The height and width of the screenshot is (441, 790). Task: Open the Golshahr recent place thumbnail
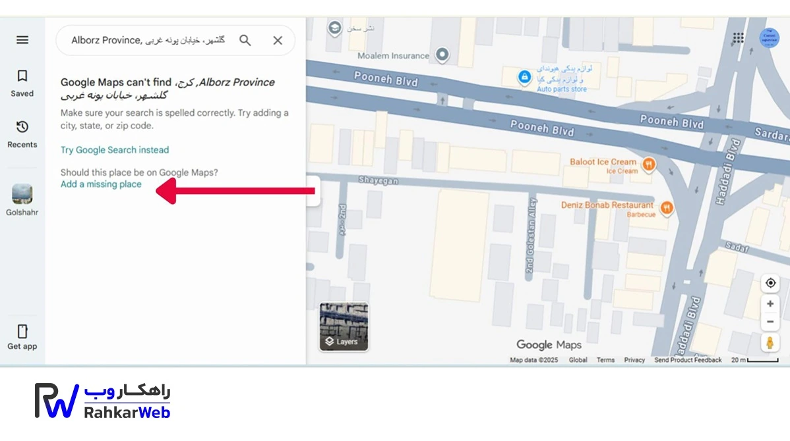(x=22, y=194)
